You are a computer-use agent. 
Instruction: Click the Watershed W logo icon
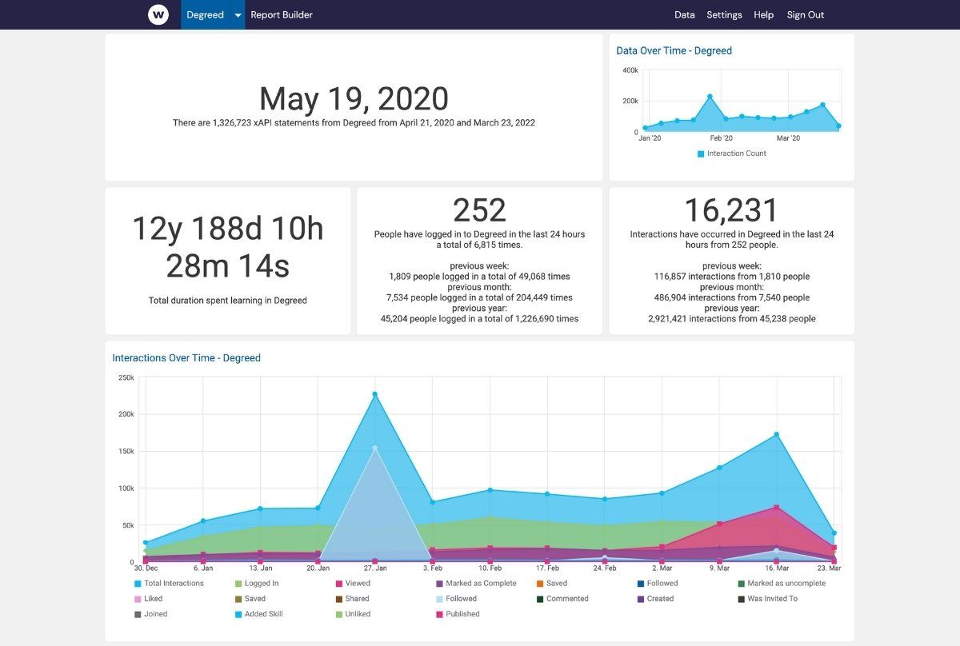pyautogui.click(x=158, y=14)
